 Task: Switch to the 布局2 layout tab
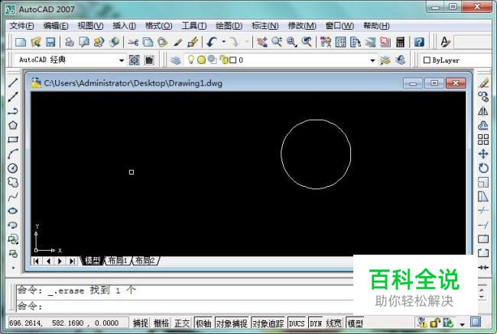[145, 261]
